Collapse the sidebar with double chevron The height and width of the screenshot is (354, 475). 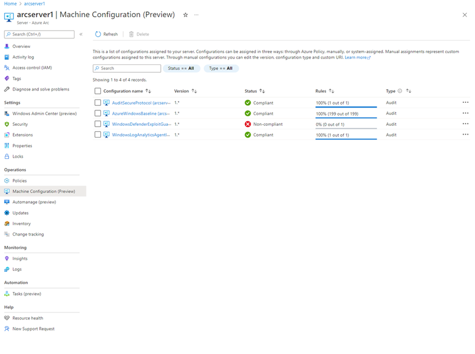81,34
